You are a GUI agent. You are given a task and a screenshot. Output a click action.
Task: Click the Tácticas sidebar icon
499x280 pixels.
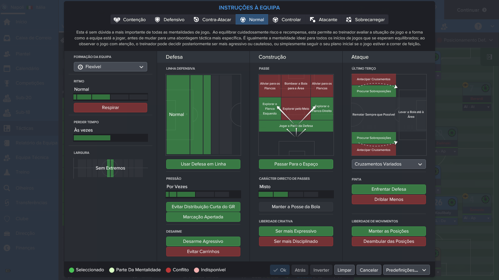[x=7, y=128]
